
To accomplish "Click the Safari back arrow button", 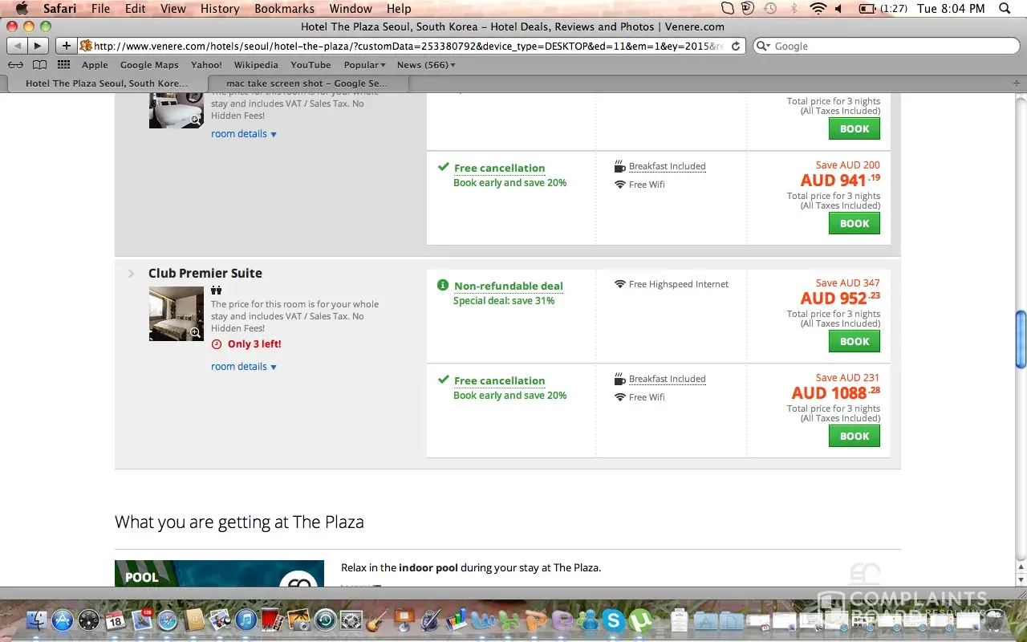I will click(18, 46).
